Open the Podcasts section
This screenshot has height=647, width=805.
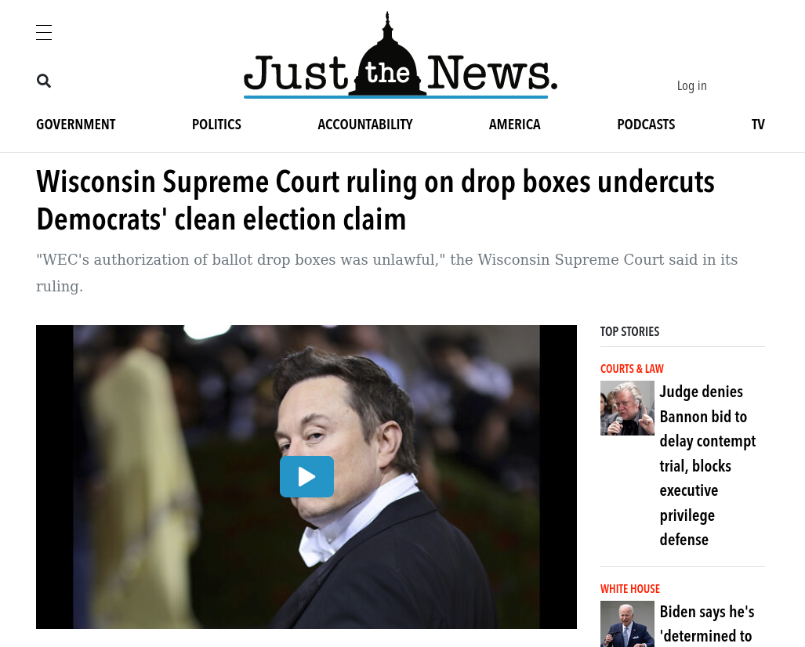click(646, 125)
